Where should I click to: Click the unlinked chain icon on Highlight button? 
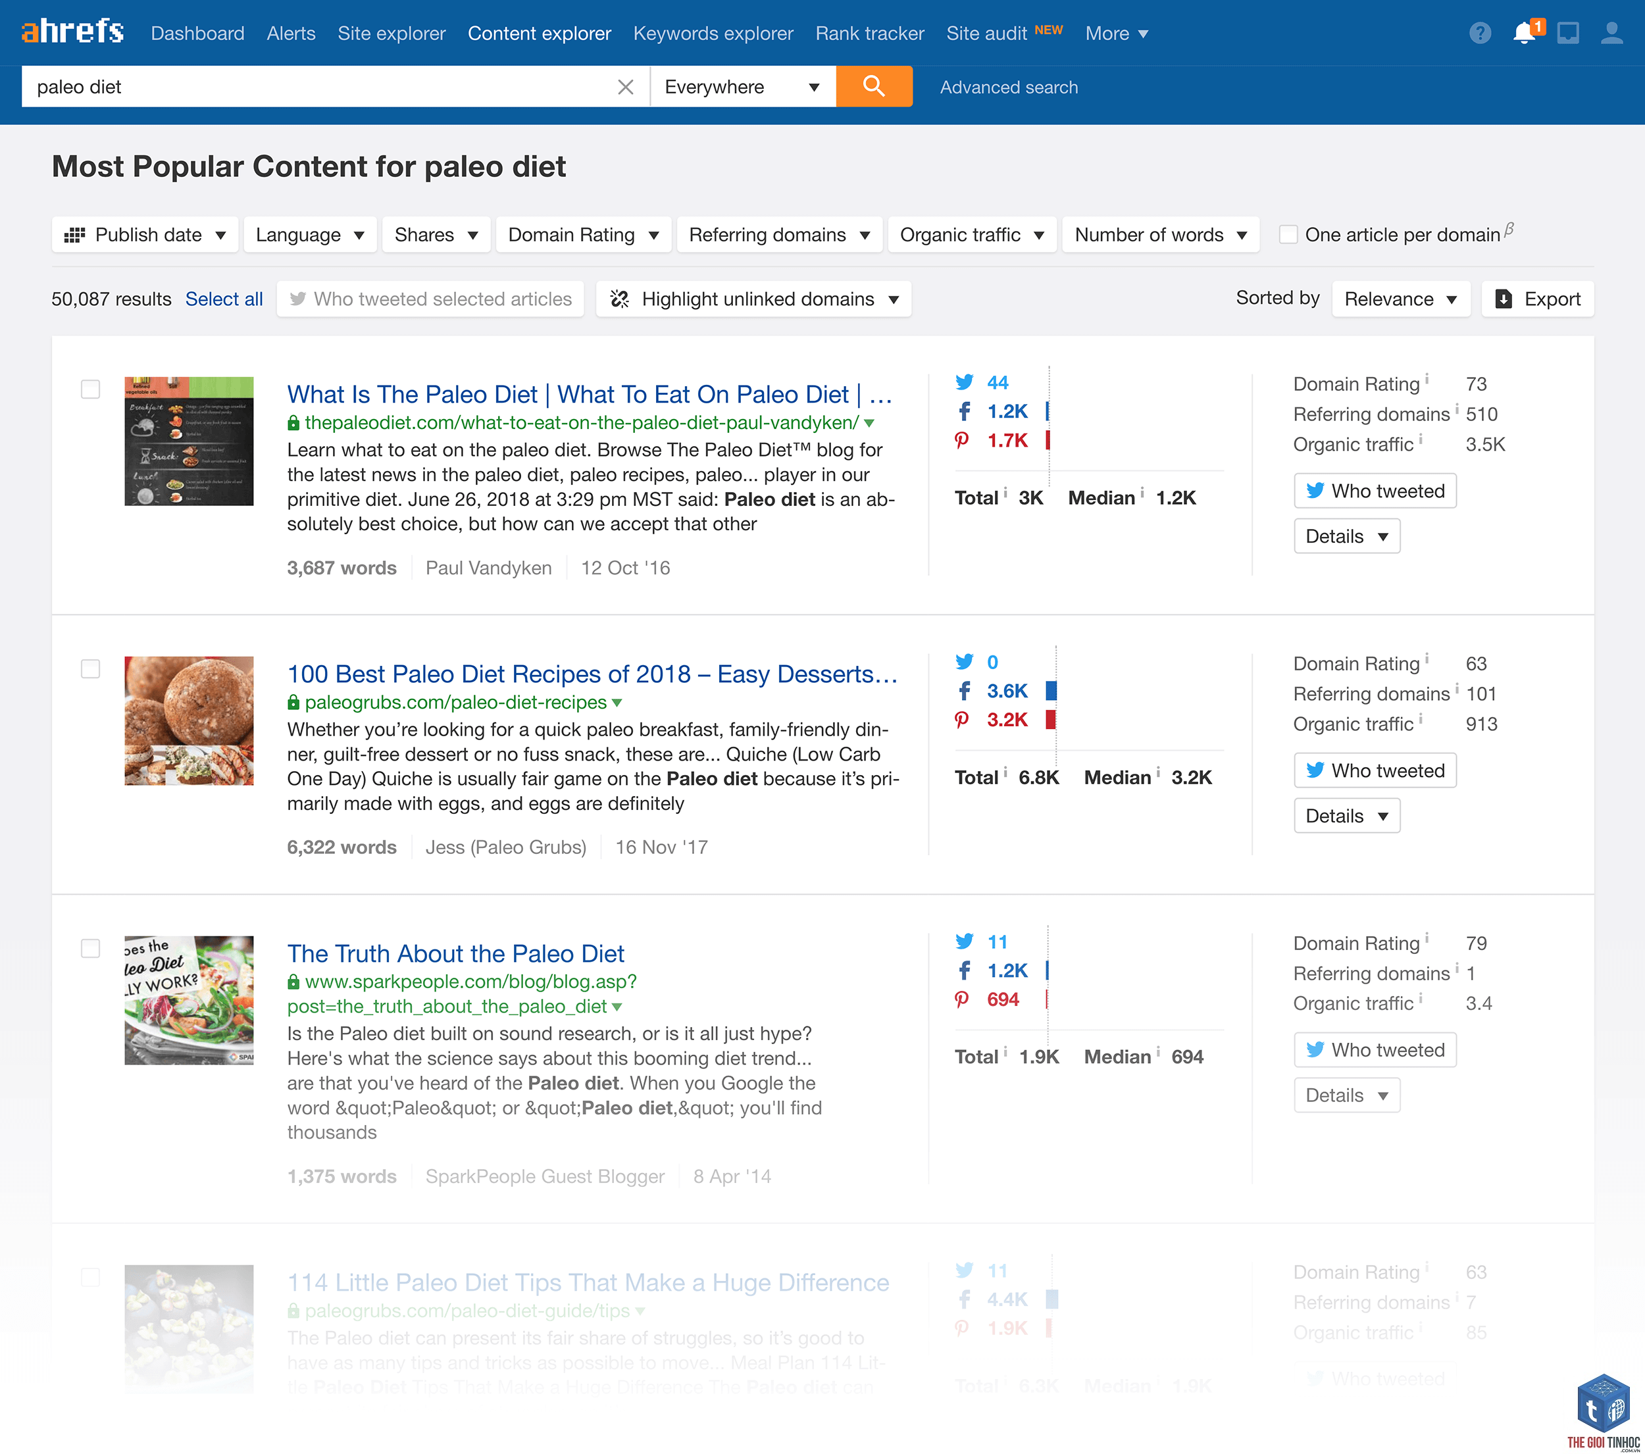[x=620, y=299]
